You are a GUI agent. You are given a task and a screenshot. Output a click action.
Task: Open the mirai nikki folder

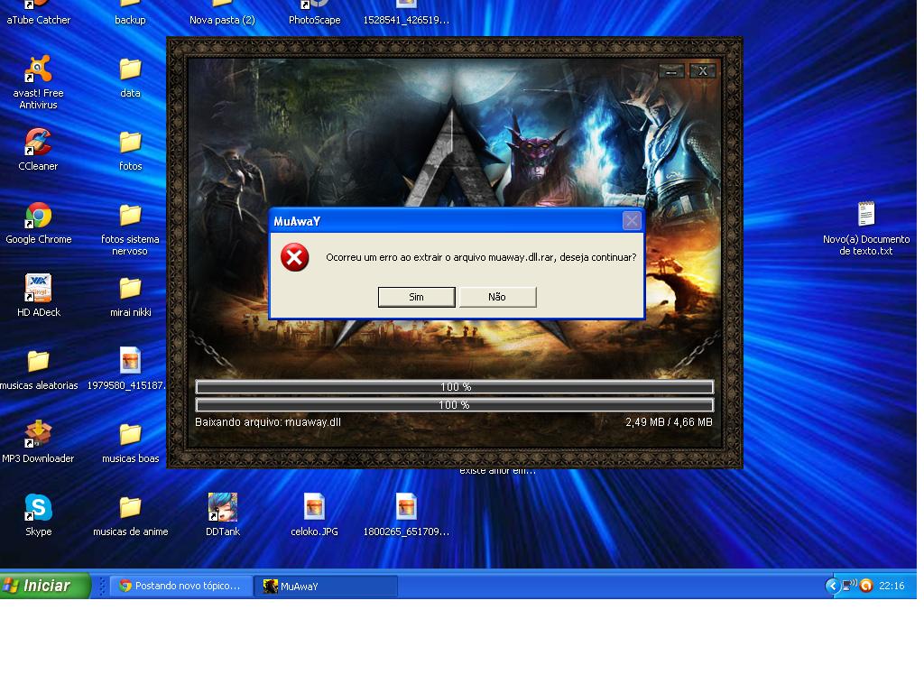[x=130, y=290]
